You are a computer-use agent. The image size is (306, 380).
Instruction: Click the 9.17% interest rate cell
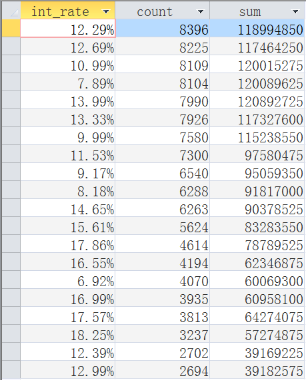pyautogui.click(x=68, y=172)
